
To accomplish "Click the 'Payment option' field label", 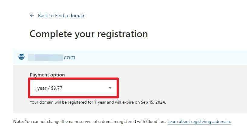I will [47, 75].
